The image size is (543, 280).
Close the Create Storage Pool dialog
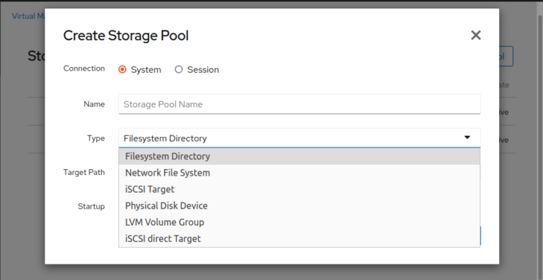476,35
